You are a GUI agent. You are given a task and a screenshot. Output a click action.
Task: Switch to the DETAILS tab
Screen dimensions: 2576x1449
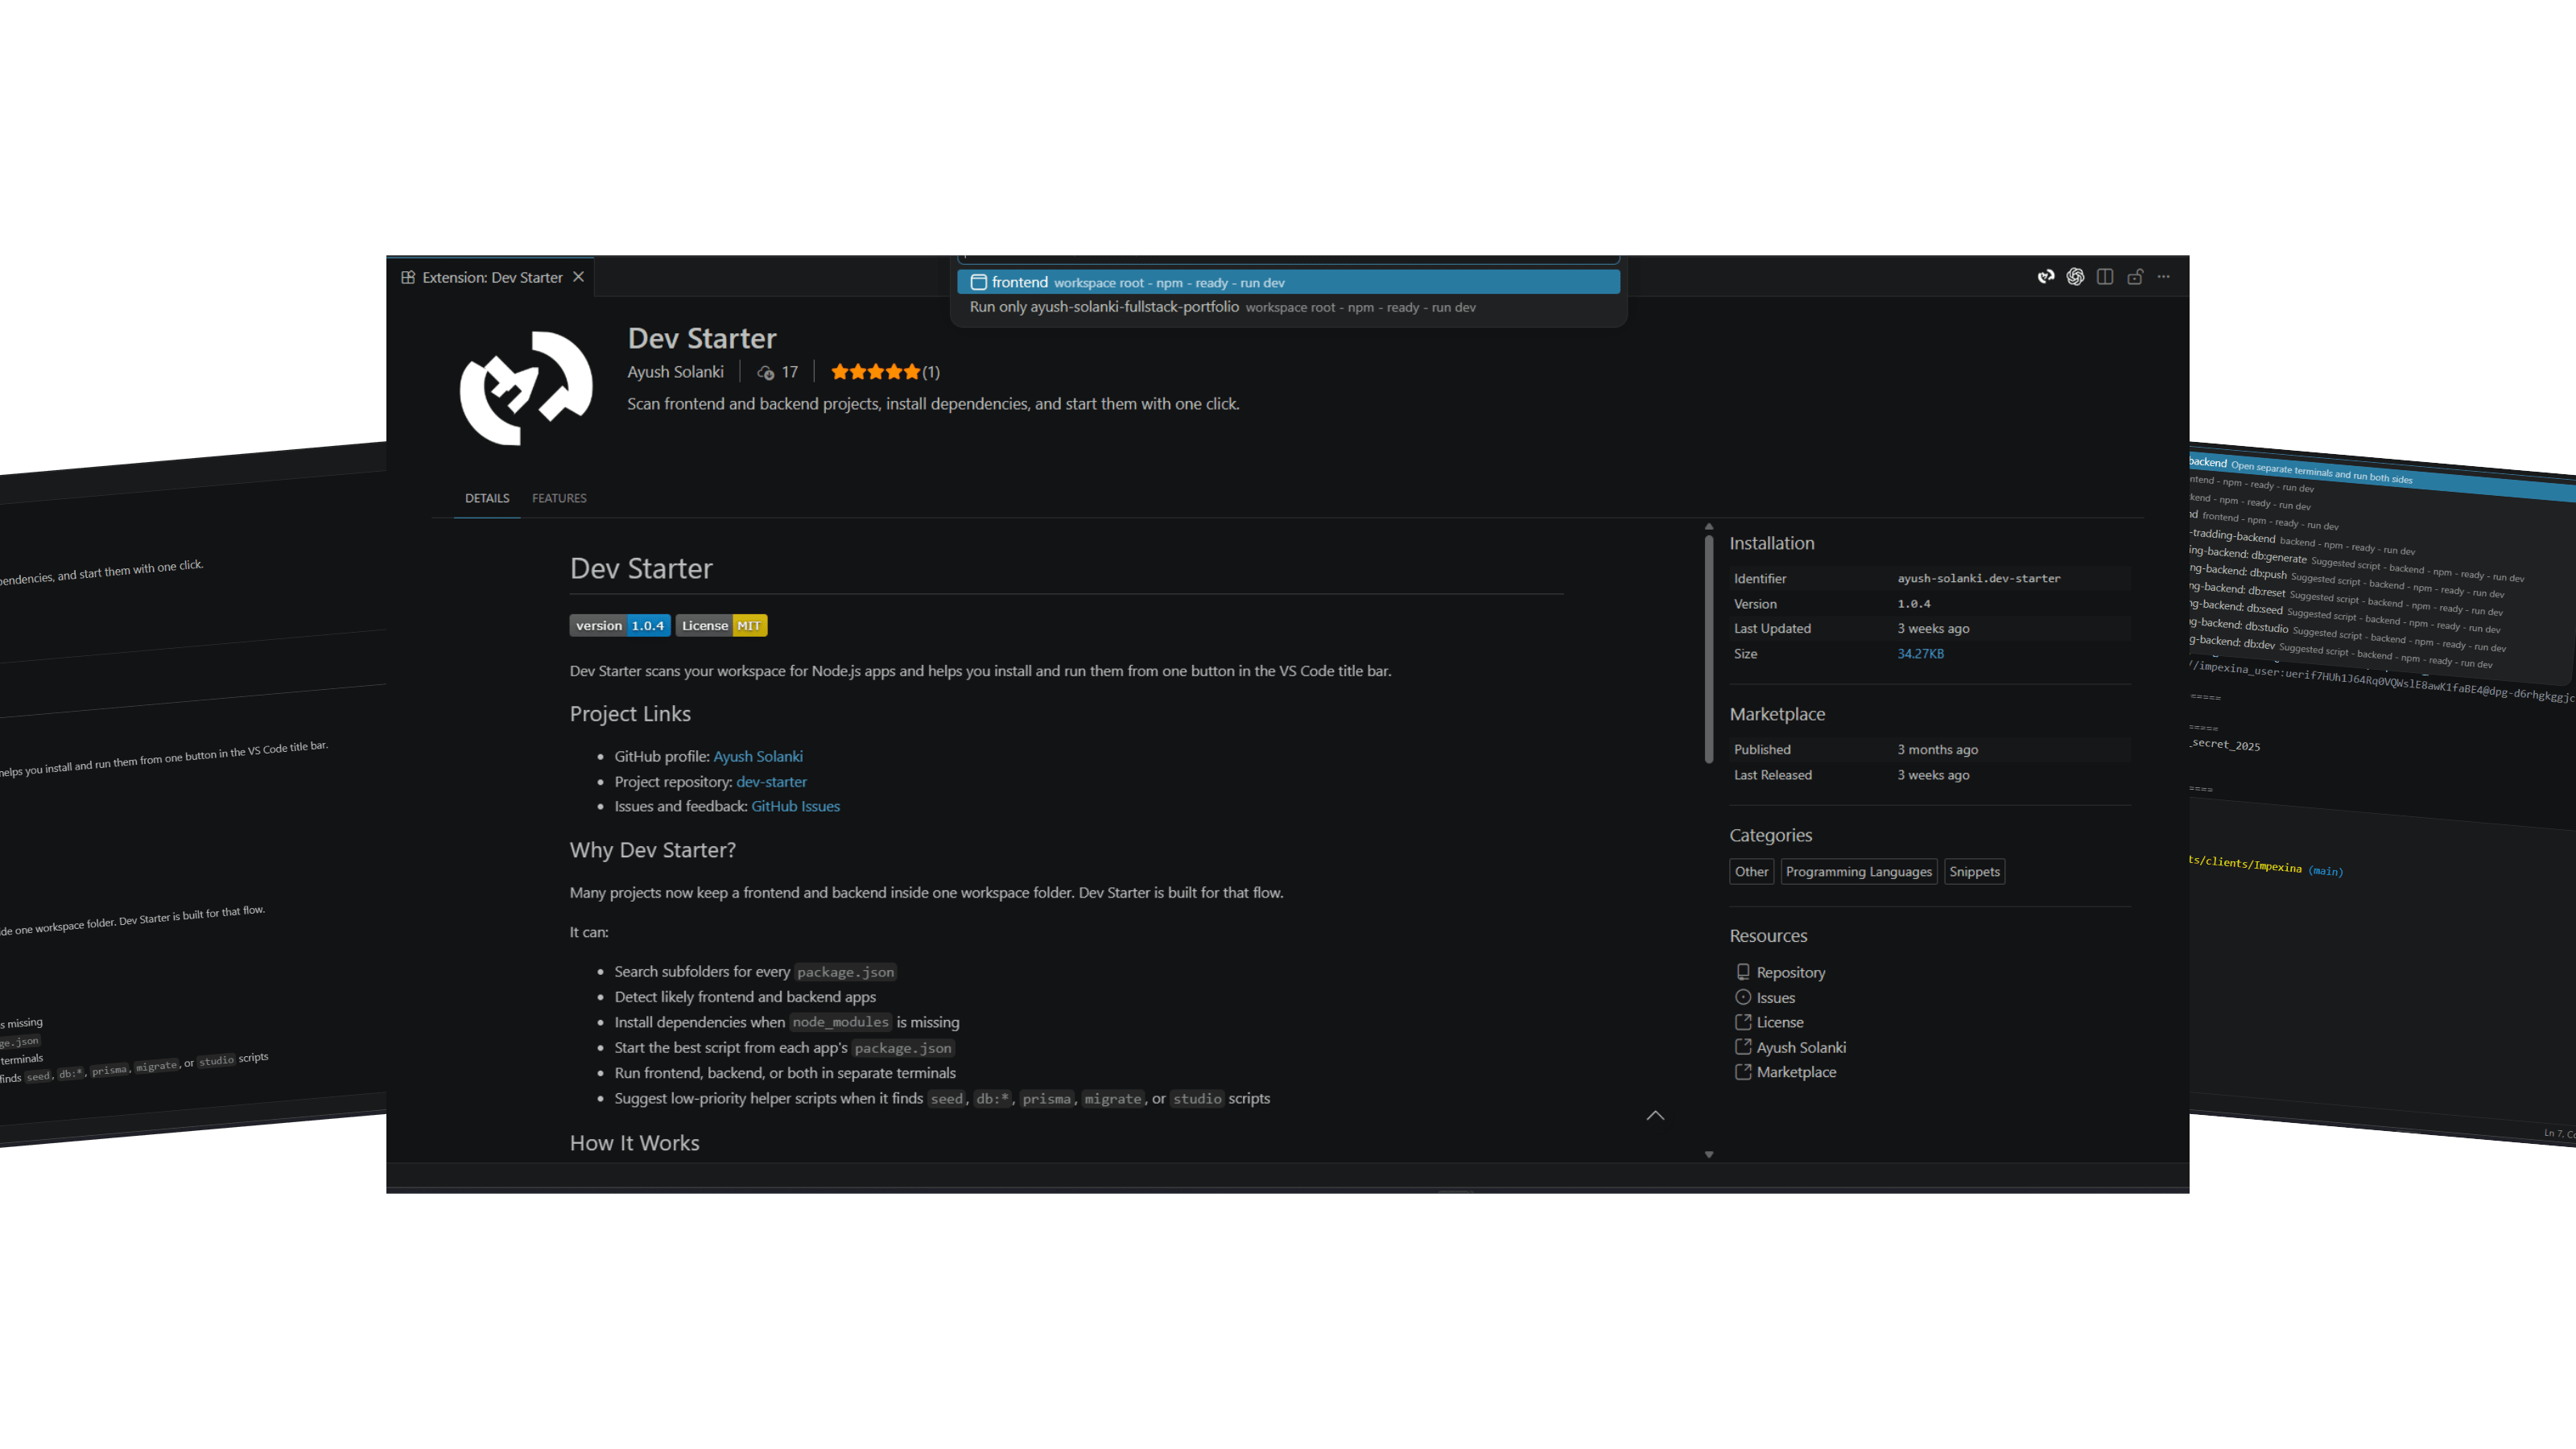487,498
